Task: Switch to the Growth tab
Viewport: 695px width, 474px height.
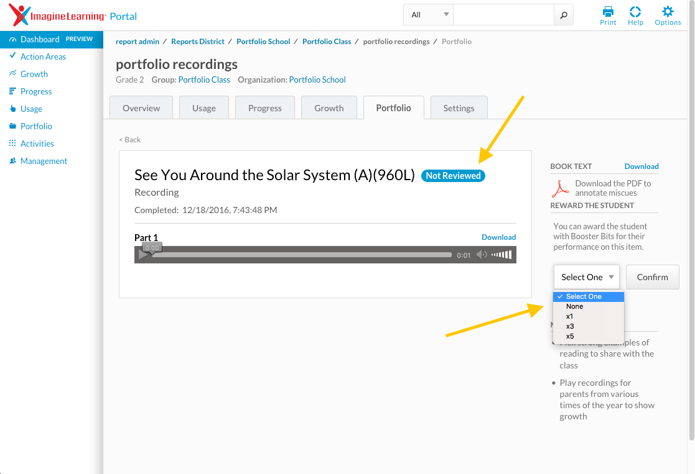Action: 329,108
